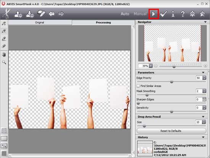Click the Save image with settings icon

pos(30,14)
